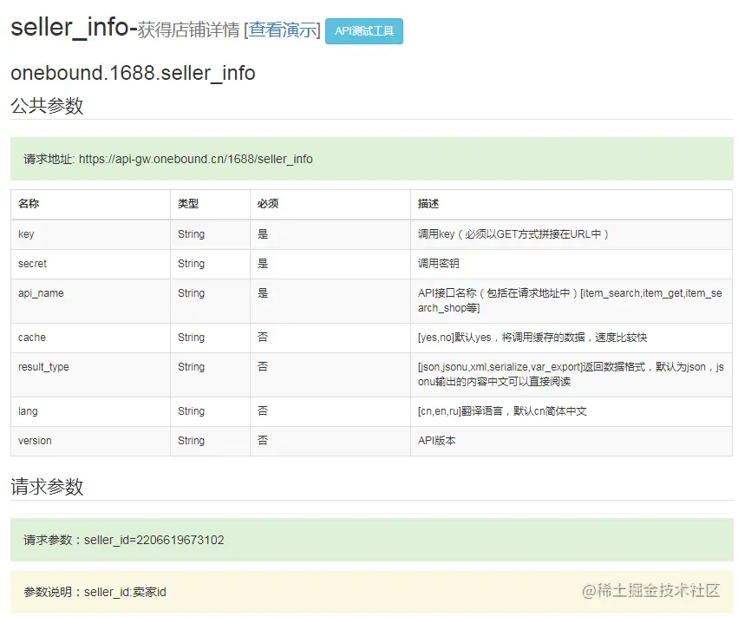Click the description 'API版本'
Screen dimensions: 738x617
[571, 441]
